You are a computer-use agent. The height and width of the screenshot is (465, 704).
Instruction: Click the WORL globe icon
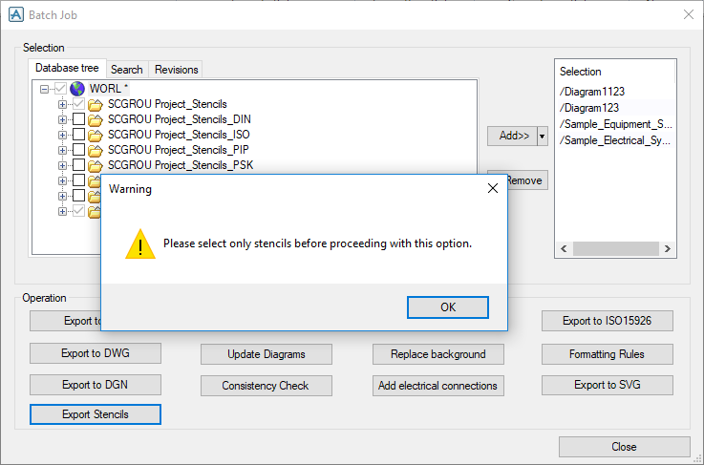coord(77,89)
